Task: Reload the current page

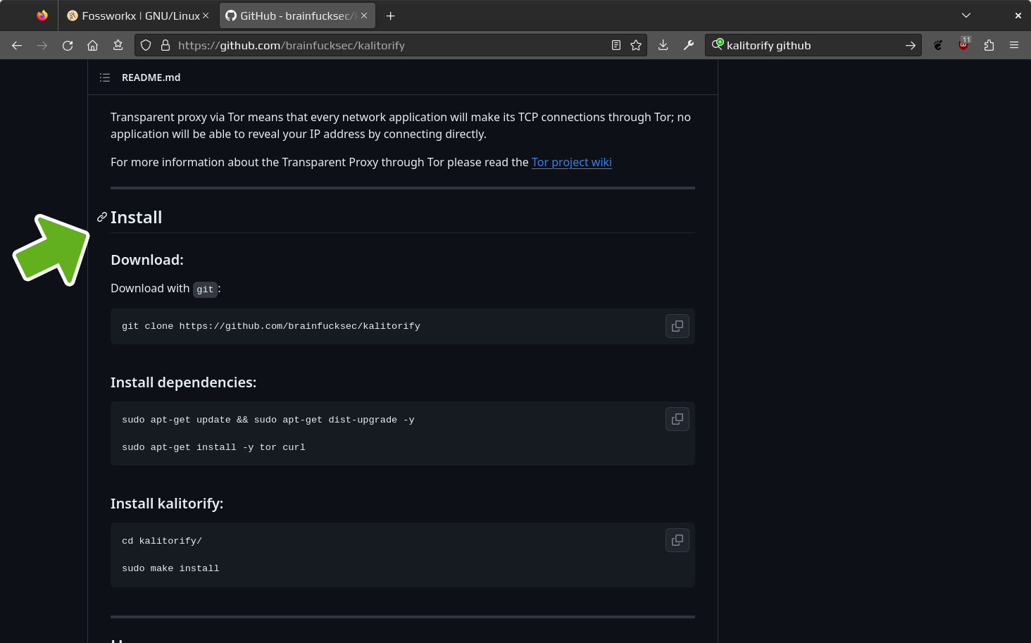Action: pos(68,45)
